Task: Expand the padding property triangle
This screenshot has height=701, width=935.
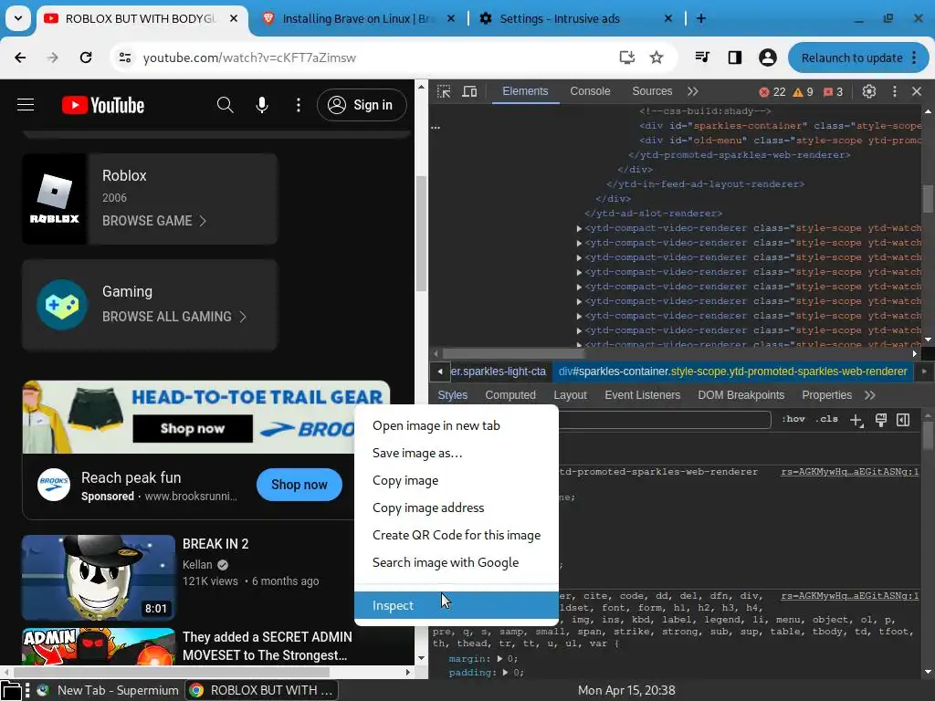Action: [x=505, y=673]
